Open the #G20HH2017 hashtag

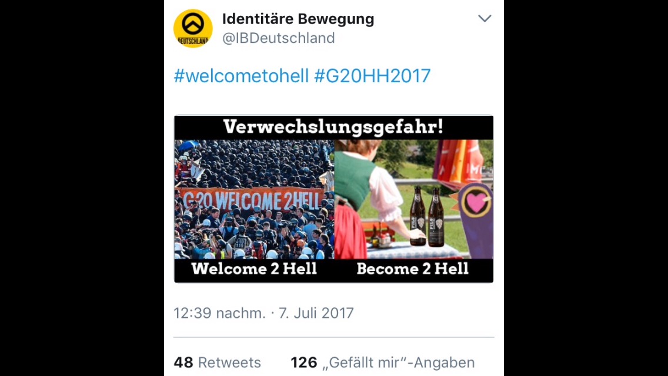(x=372, y=76)
